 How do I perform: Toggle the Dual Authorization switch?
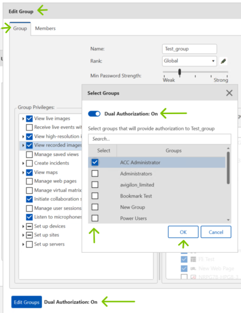point(94,114)
